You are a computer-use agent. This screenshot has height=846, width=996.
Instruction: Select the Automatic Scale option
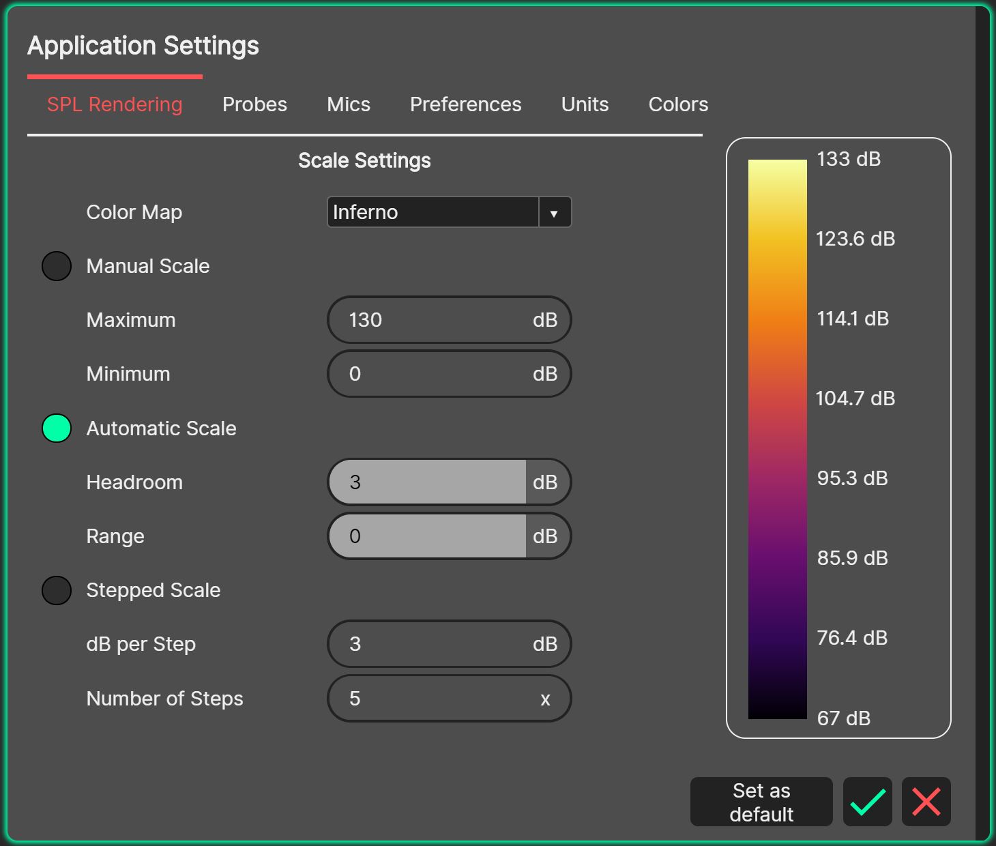(x=56, y=428)
